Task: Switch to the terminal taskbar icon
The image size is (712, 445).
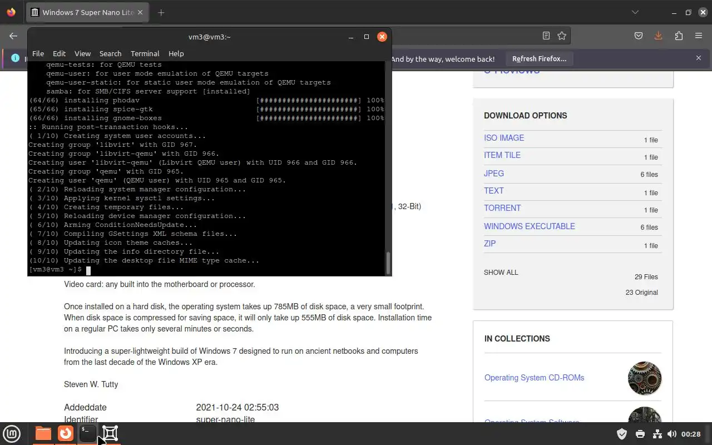Action: point(87,433)
